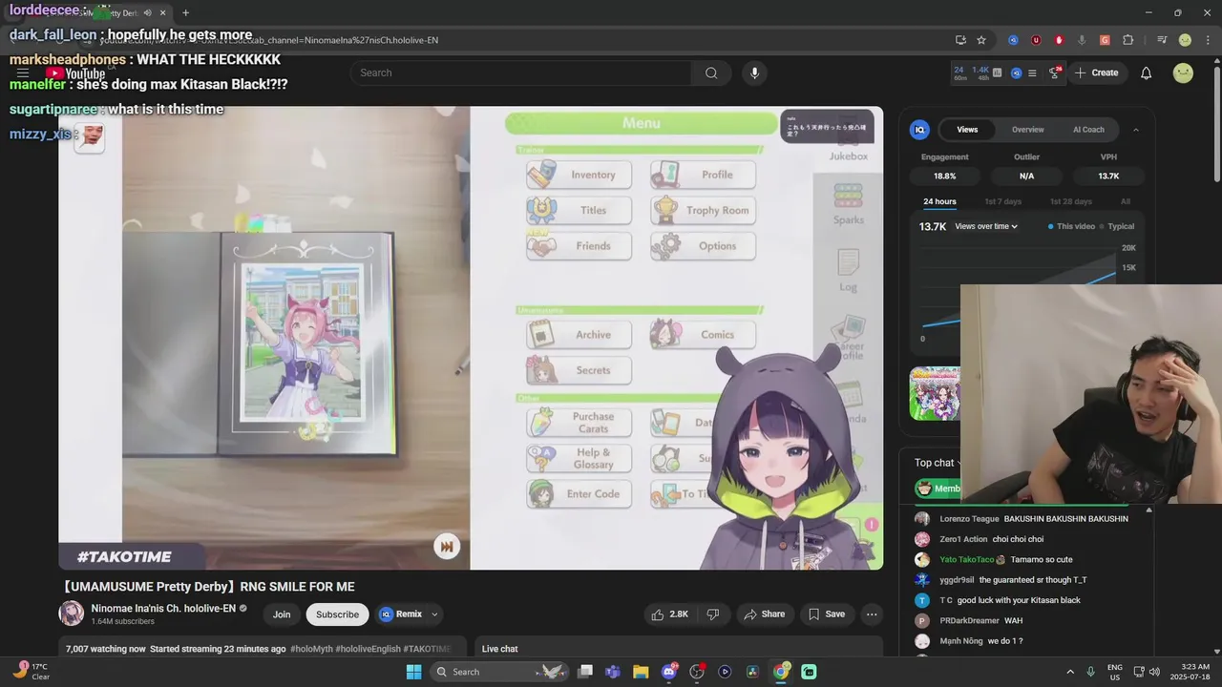The width and height of the screenshot is (1222, 687).
Task: Share the video
Action: point(764,614)
